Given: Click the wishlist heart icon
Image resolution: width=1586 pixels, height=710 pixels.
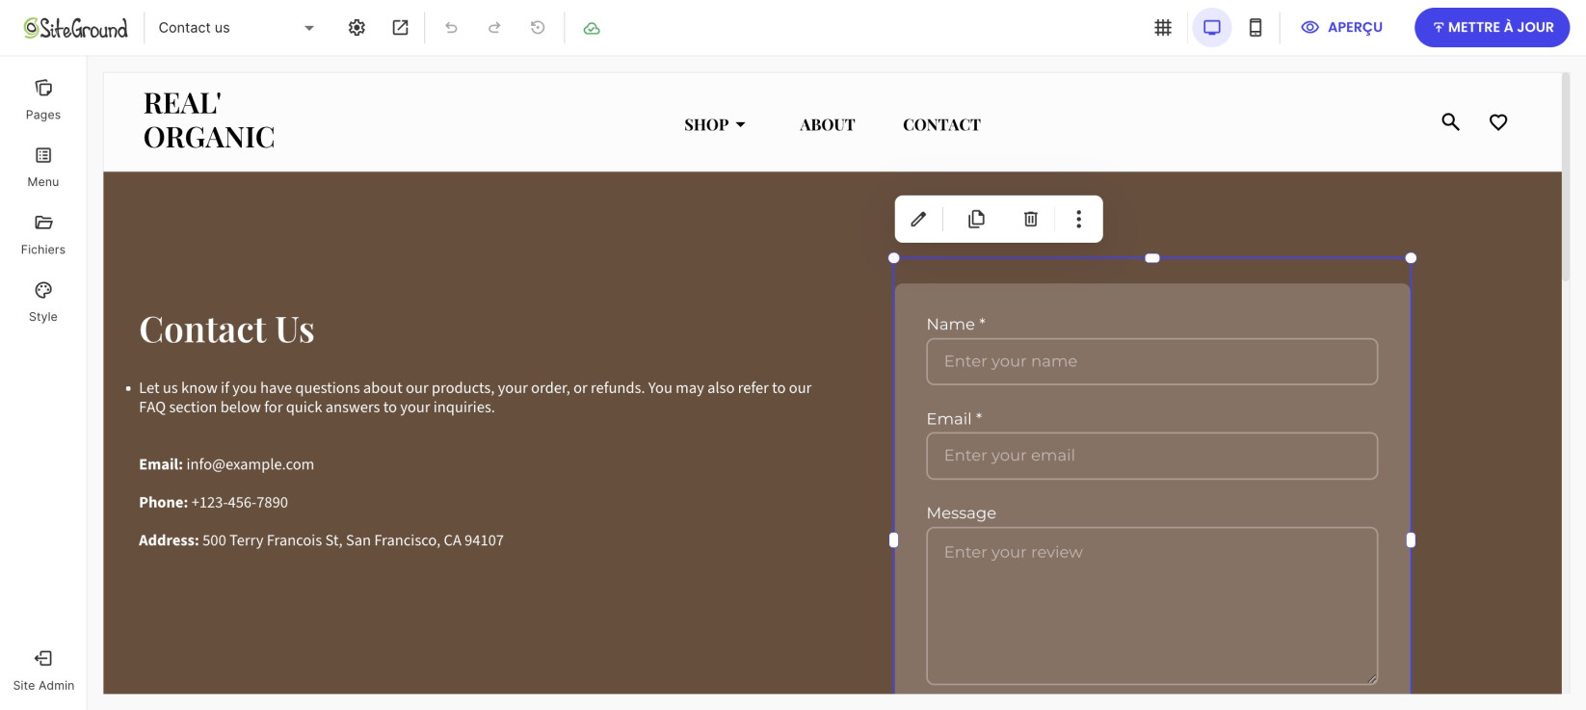Looking at the screenshot, I should pos(1498,122).
